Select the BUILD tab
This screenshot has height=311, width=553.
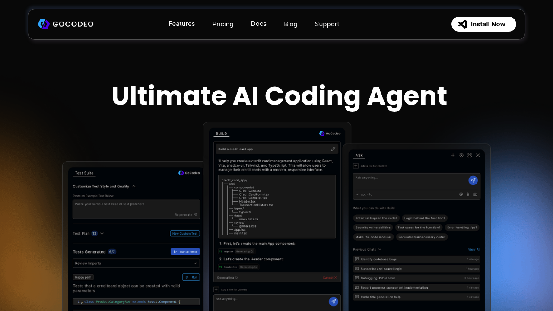coord(221,133)
